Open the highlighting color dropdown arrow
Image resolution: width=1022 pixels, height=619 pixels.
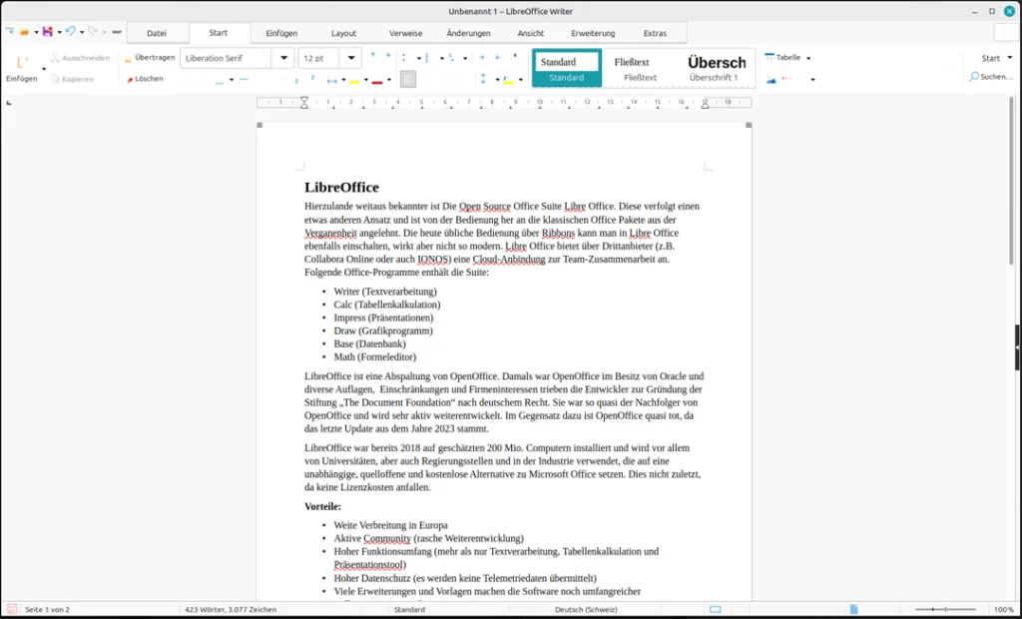pyautogui.click(x=365, y=80)
